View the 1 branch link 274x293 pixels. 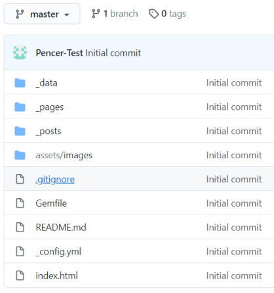115,14
